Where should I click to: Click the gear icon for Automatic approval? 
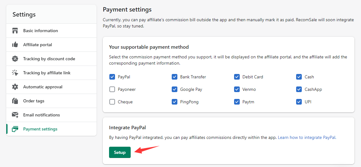coord(15,87)
